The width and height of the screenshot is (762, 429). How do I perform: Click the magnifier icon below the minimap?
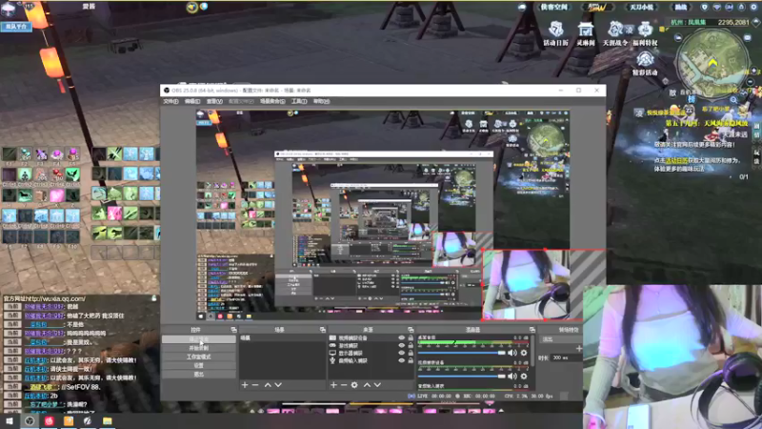pos(733,100)
